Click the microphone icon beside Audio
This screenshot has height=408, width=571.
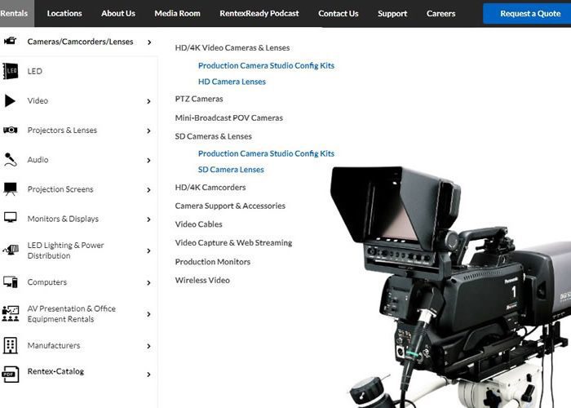coord(10,160)
